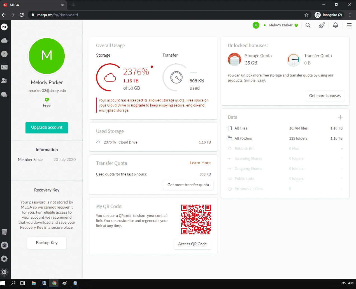Viewport: 356px width, 289px height.
Task: Click the address bar showing mega.nz/fm/dashboard
Action: pos(168,15)
